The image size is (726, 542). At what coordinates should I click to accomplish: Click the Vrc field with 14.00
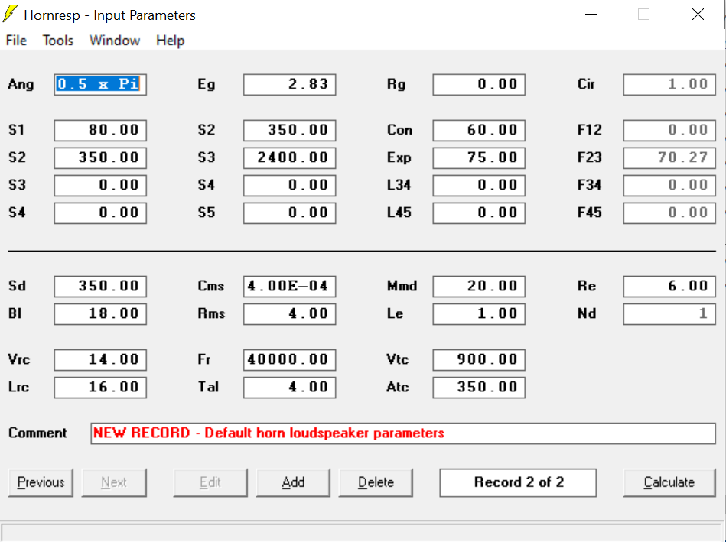(100, 360)
